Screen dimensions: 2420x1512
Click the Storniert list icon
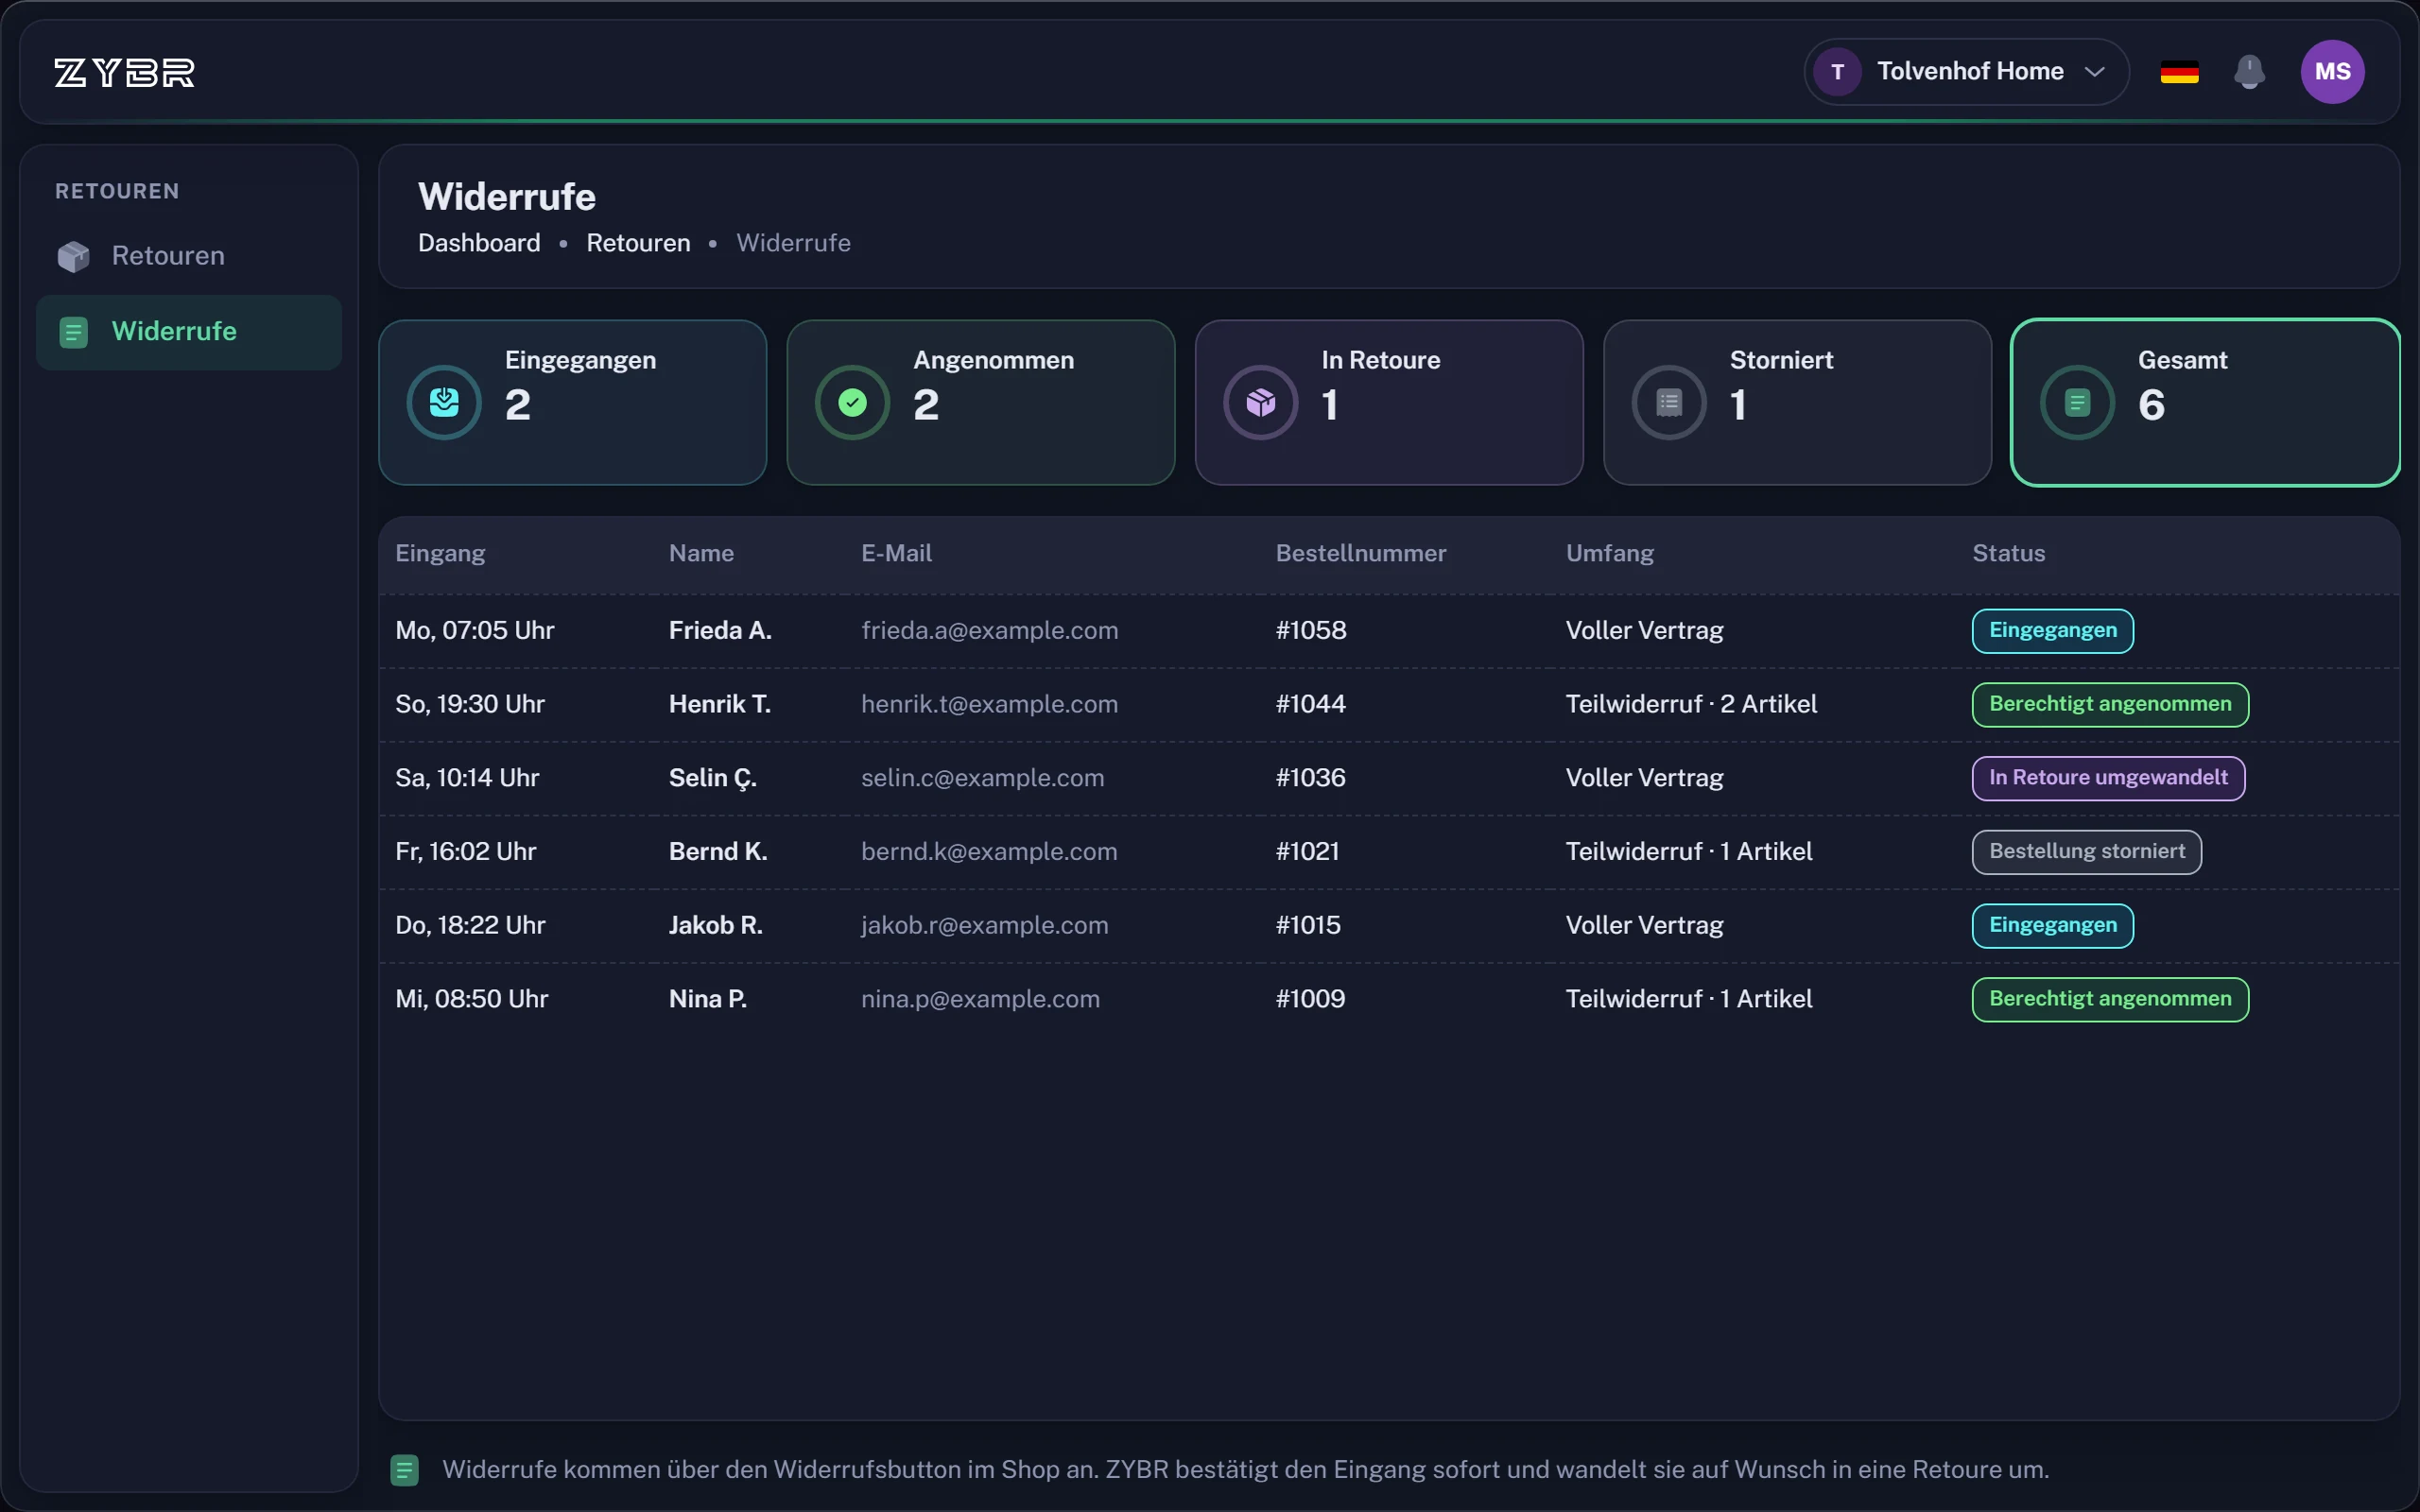coord(1669,402)
